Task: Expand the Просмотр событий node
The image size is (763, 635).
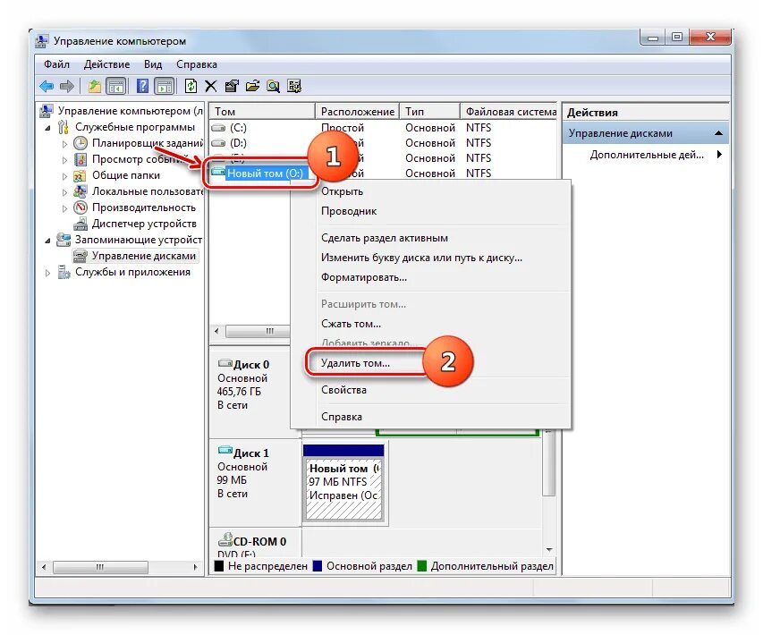Action: point(64,160)
